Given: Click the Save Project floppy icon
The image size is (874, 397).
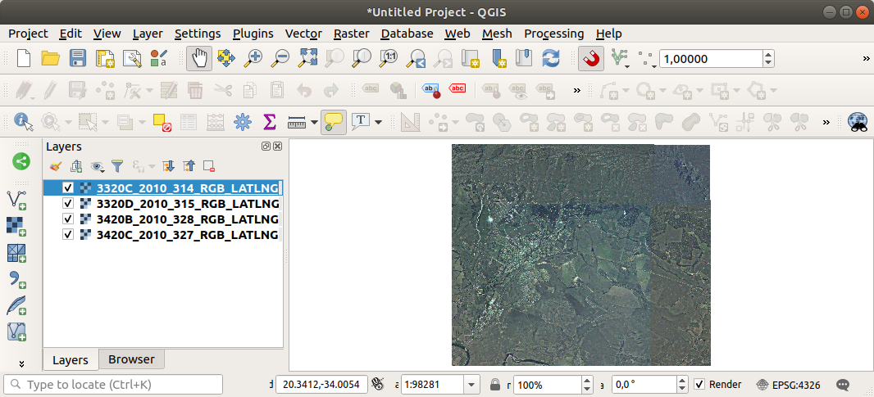Looking at the screenshot, I should click(x=77, y=58).
